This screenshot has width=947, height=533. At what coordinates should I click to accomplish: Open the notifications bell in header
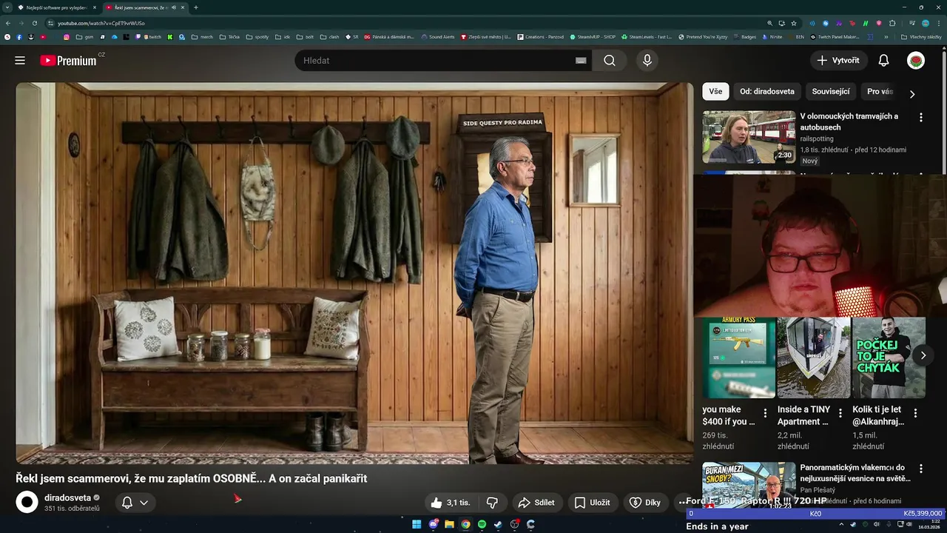(883, 61)
